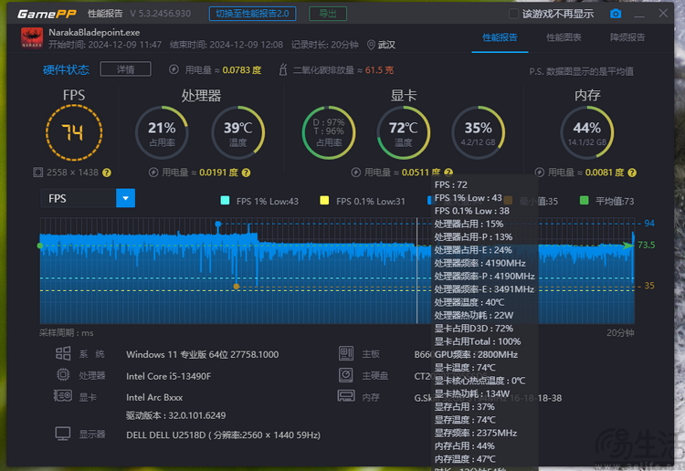This screenshot has height=471, width=685.
Task: Click the Windows 11 专业版 system text
Action: click(202, 354)
